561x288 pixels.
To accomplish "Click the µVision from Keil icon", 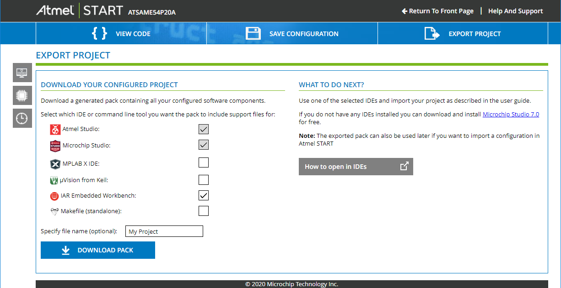I will (x=54, y=180).
